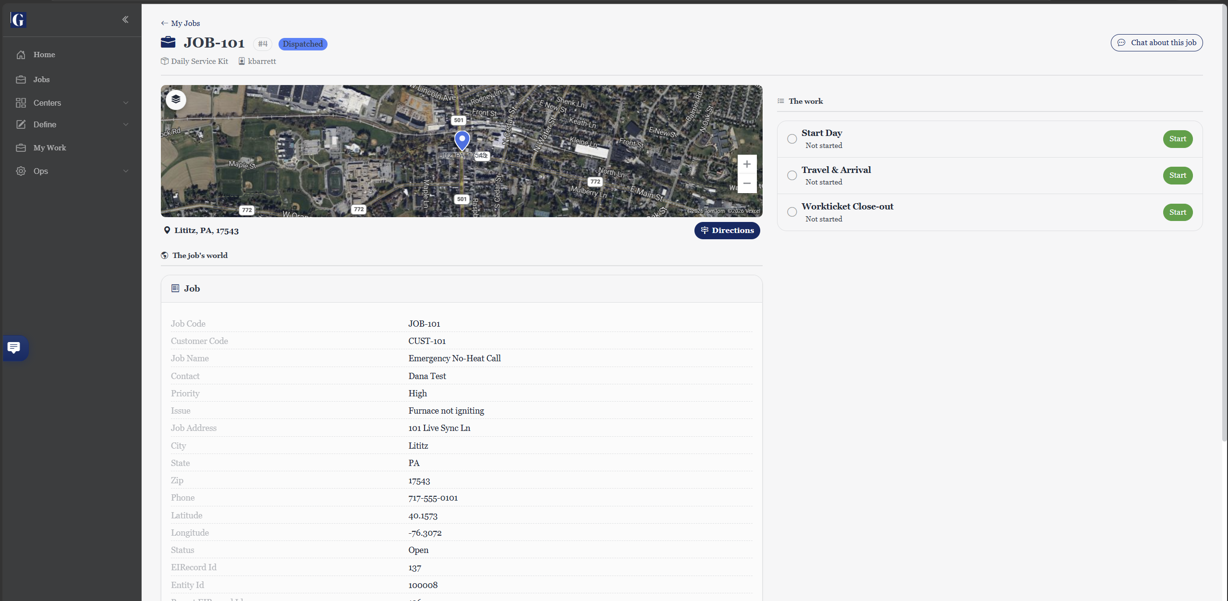This screenshot has width=1228, height=601.
Task: Click the Daily Service Kit label
Action: (x=200, y=61)
